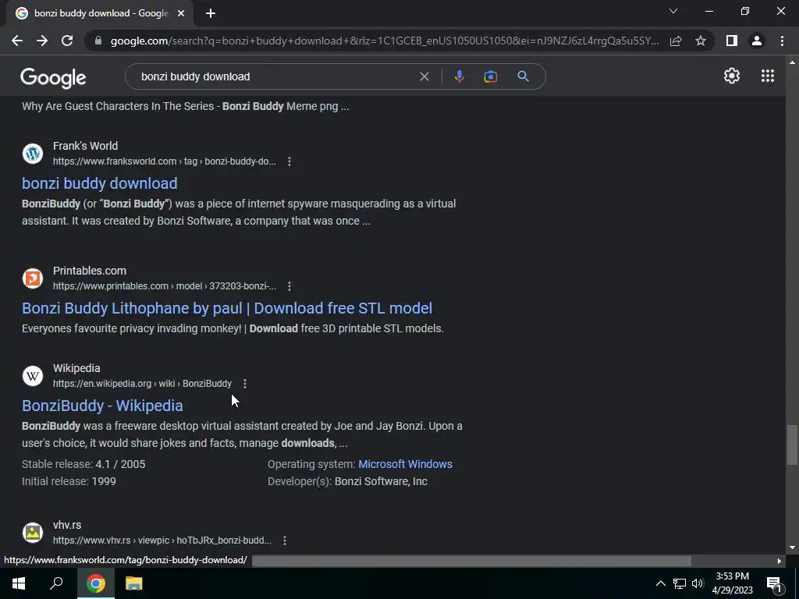
Task: Go forward with the forward arrow
Action: point(42,41)
